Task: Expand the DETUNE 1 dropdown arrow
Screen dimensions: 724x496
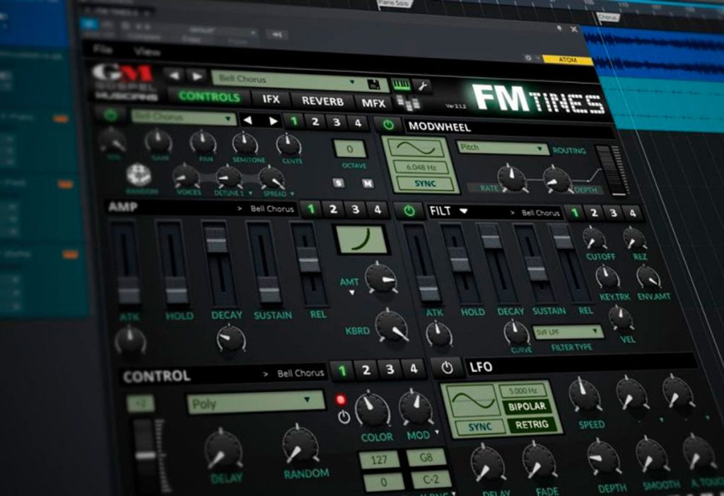Action: click(x=251, y=192)
